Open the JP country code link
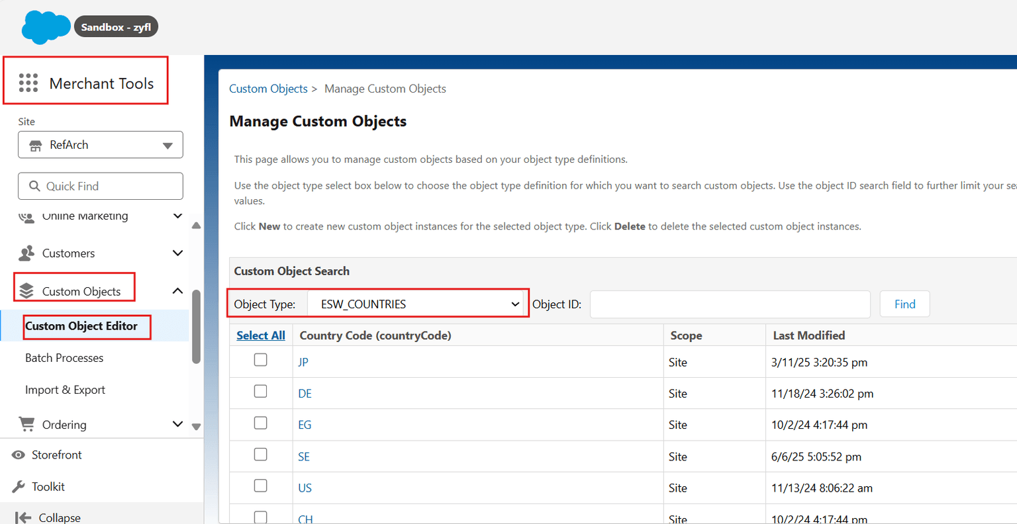1017x524 pixels. pos(303,362)
